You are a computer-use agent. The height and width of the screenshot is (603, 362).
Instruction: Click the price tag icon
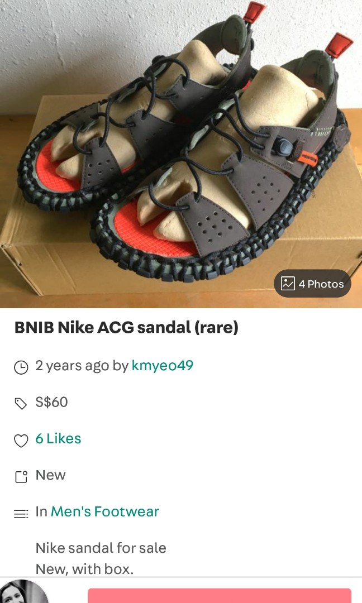pyautogui.click(x=21, y=403)
